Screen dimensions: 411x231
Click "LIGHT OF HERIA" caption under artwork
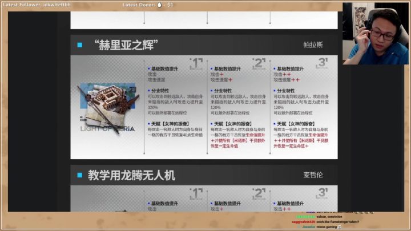coord(107,128)
